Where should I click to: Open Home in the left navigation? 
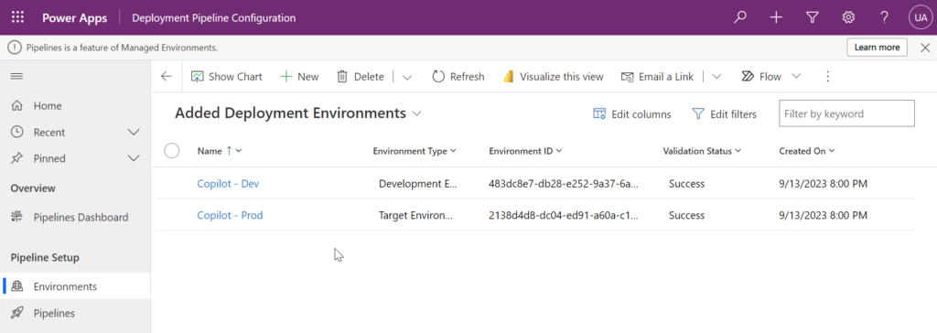[x=75, y=106]
